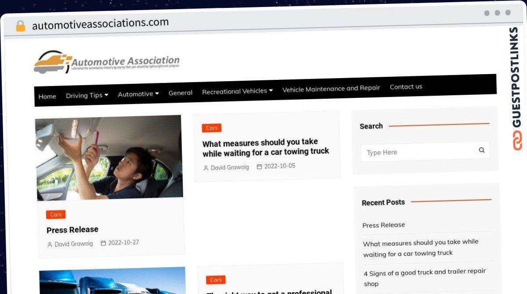
Task: Click calendar icon beside 2022-10-27
Action: click(103, 243)
